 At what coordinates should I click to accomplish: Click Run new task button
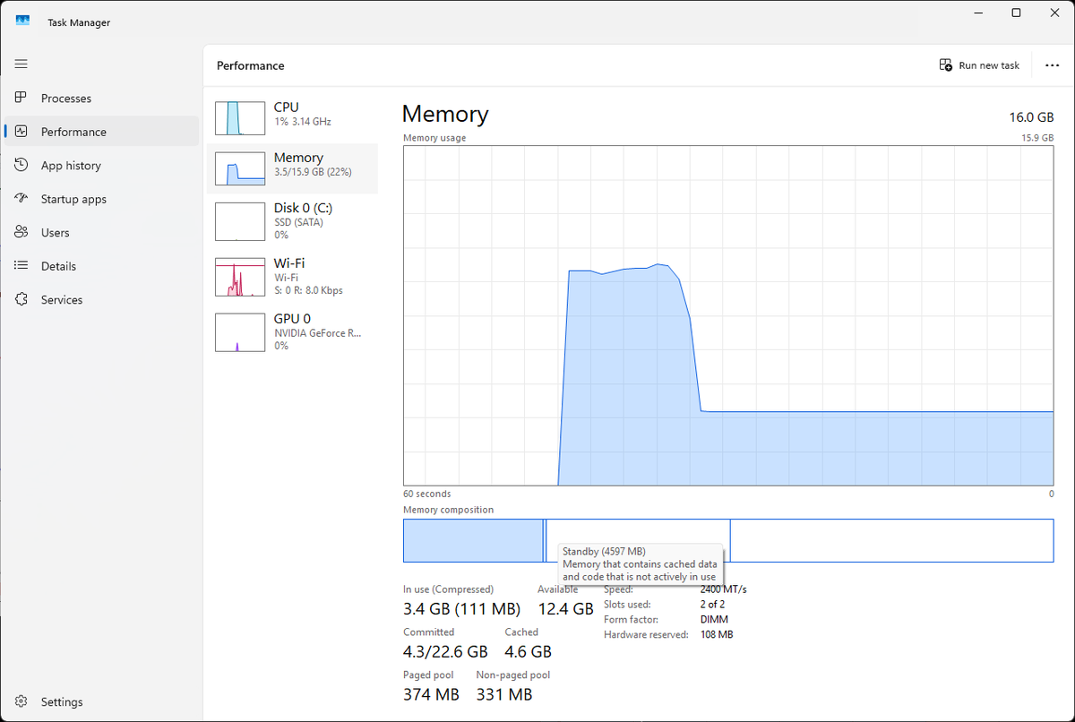[x=979, y=65]
